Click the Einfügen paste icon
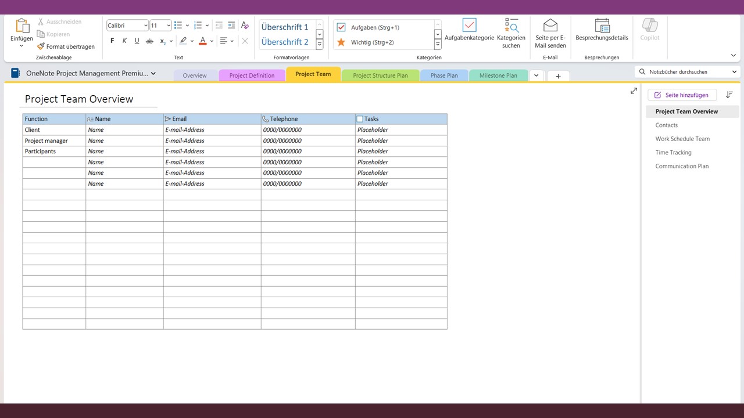744x418 pixels. coord(22,26)
